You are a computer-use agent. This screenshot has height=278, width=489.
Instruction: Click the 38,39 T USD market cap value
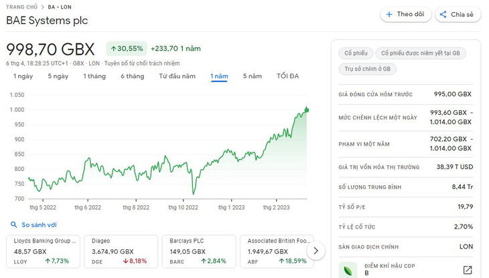pos(455,167)
